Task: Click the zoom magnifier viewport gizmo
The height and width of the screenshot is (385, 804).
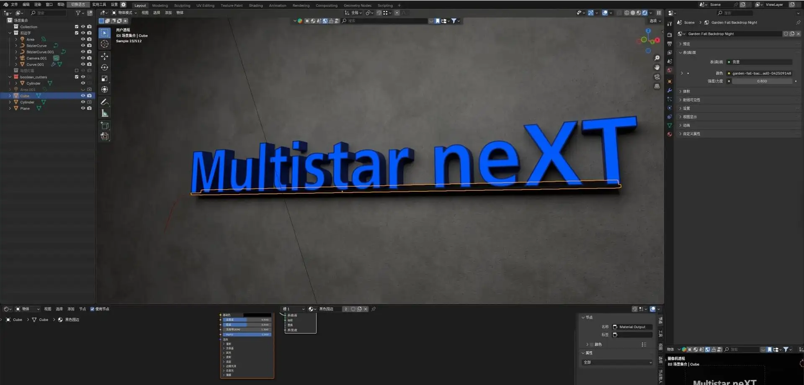Action: 657,58
